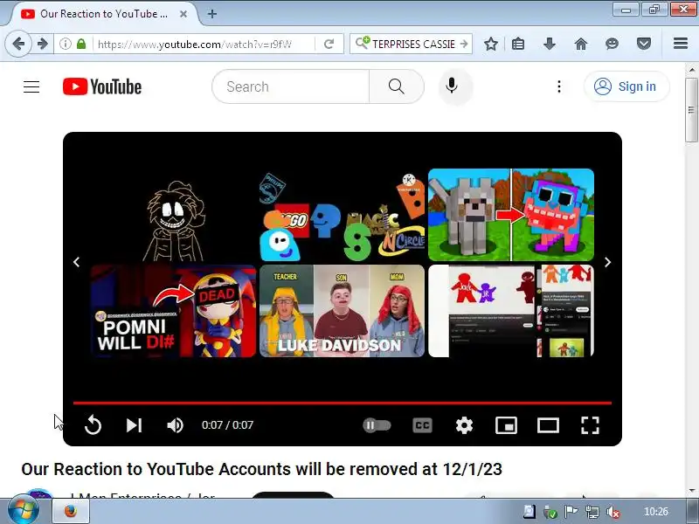
Task: Go to YouTube home via logo
Action: point(102,86)
